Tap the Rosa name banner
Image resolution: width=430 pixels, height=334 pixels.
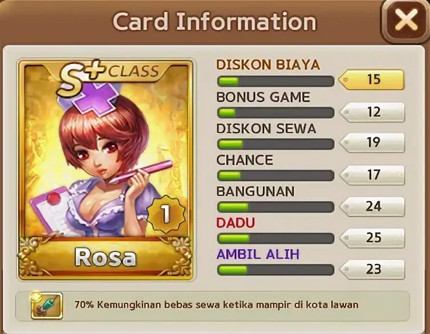pos(106,258)
